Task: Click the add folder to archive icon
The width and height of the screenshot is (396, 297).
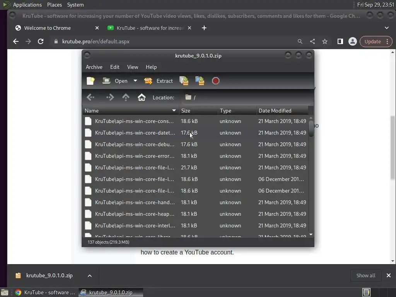Action: pos(200,81)
